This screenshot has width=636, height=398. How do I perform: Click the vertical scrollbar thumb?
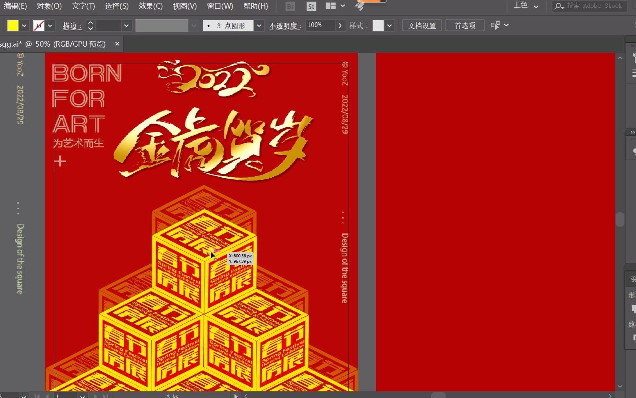(x=620, y=219)
